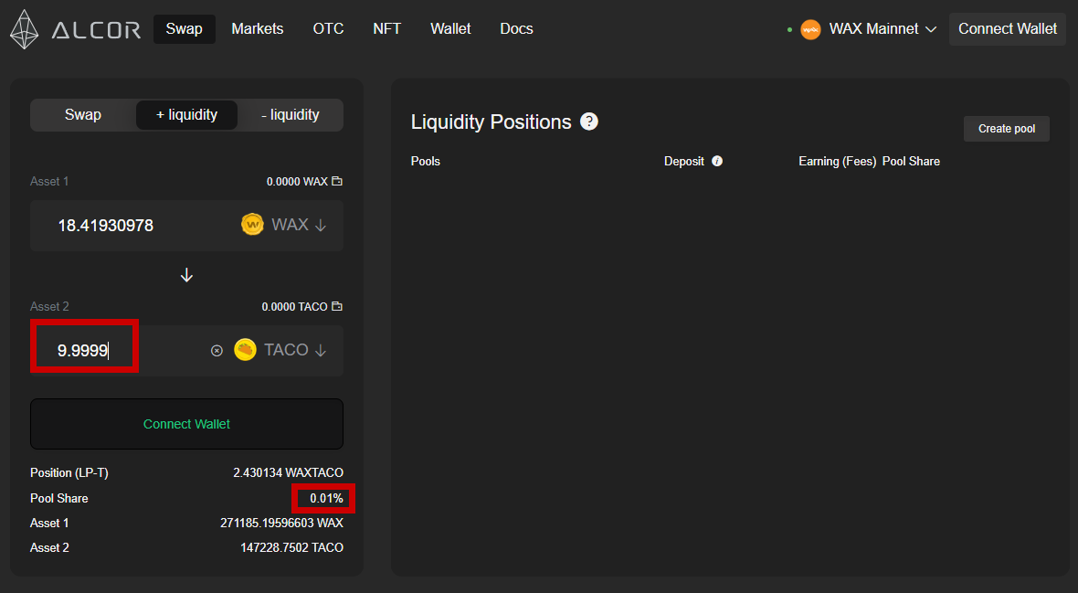Screen dimensions: 1078x593
Task: Click the Create pool button
Action: pos(1007,129)
